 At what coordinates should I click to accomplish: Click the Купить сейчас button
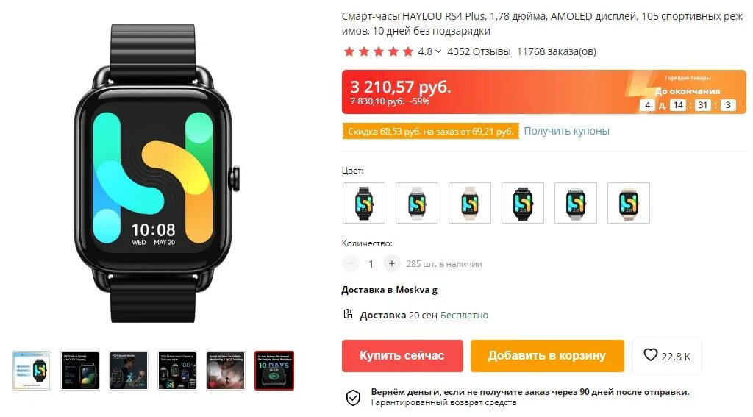click(x=402, y=356)
